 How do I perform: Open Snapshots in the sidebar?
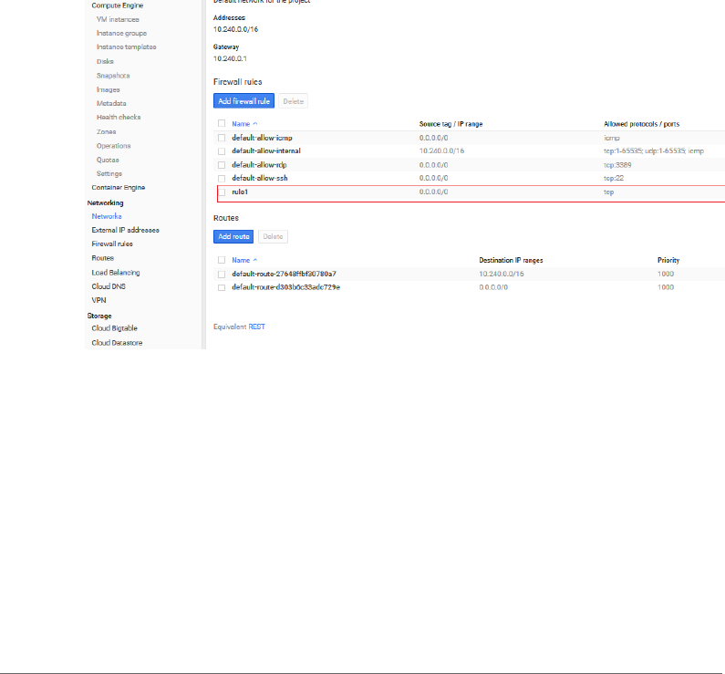(113, 76)
